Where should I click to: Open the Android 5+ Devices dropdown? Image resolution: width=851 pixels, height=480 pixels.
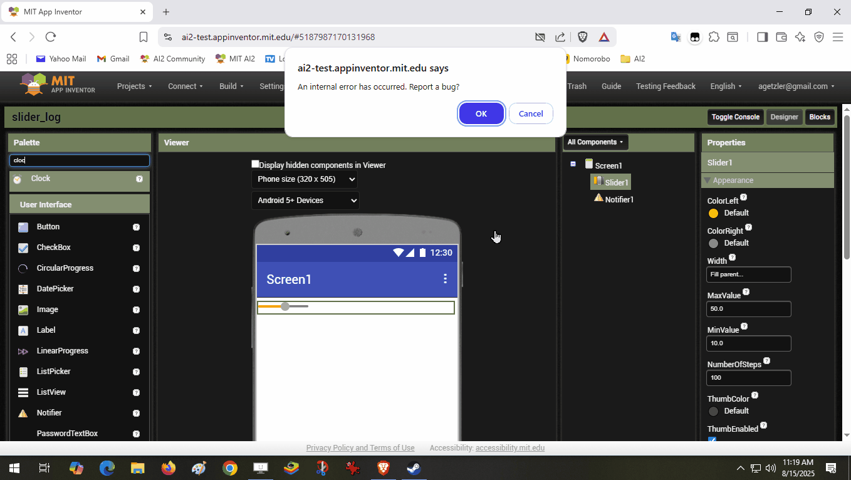[x=305, y=201]
